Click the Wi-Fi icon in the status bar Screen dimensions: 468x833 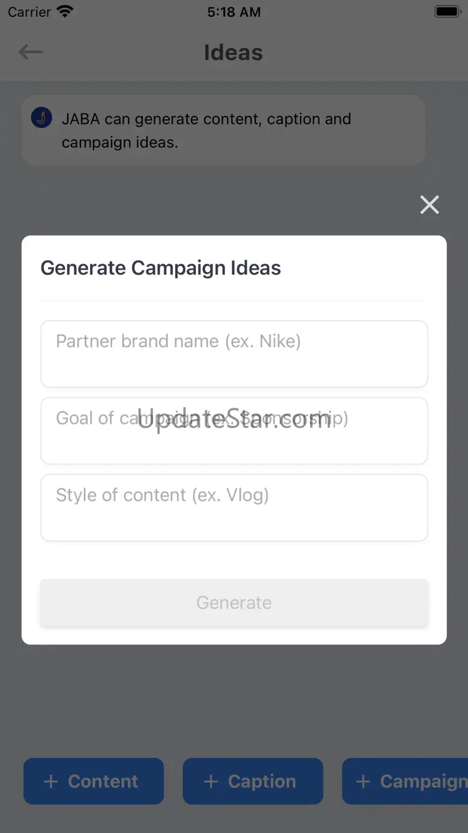(x=64, y=11)
